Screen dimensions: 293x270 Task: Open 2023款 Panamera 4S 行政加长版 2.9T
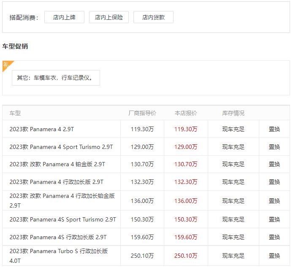[x=58, y=237]
